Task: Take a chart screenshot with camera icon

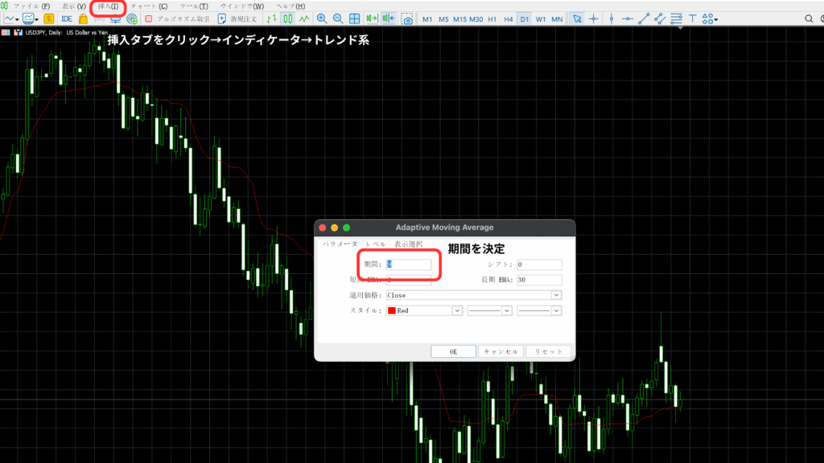Action: click(408, 18)
